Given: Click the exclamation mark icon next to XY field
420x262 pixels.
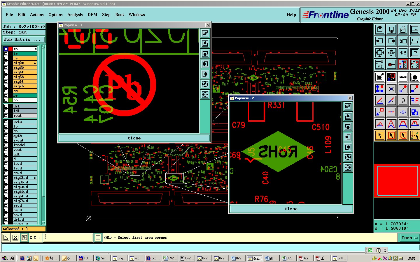Looking at the screenshot, I should [x=98, y=238].
